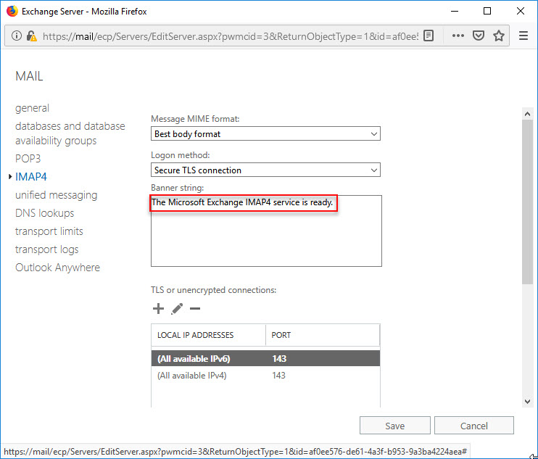
Task: Select the general section
Action: click(32, 108)
